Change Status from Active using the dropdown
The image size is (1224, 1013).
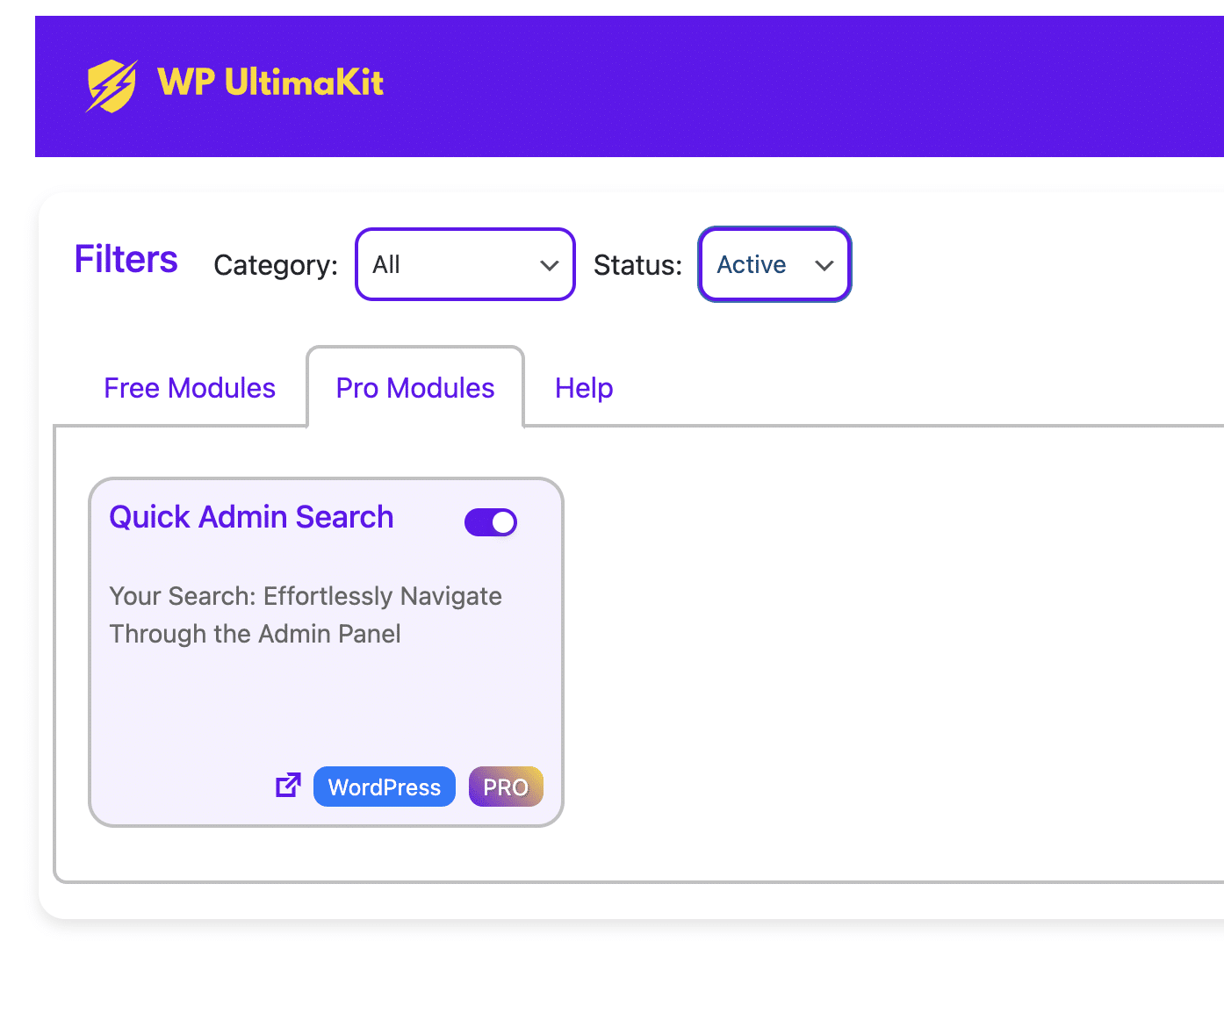[x=774, y=264]
